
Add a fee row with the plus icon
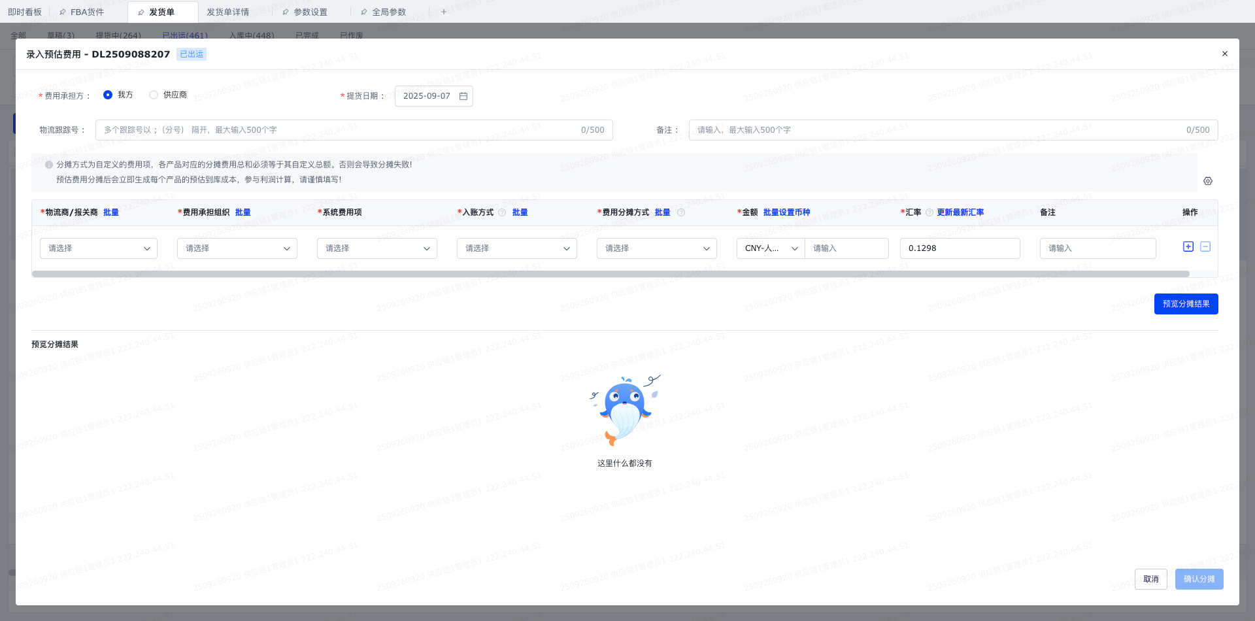click(1188, 246)
